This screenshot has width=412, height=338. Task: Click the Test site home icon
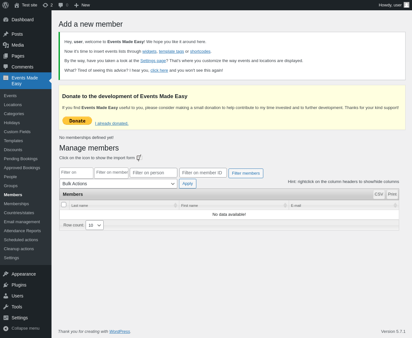17,5
